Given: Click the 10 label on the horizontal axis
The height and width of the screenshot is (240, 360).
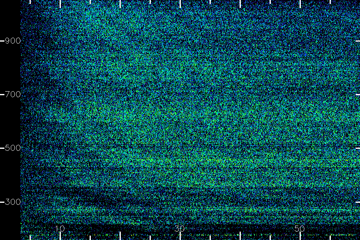Looking at the screenshot, I should click(x=60, y=228).
